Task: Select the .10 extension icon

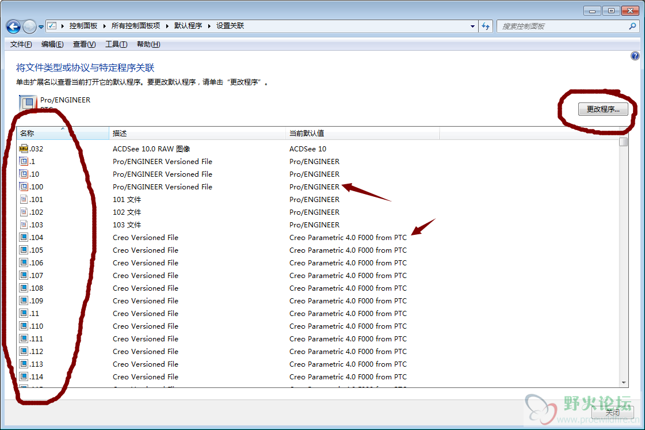Action: [24, 174]
